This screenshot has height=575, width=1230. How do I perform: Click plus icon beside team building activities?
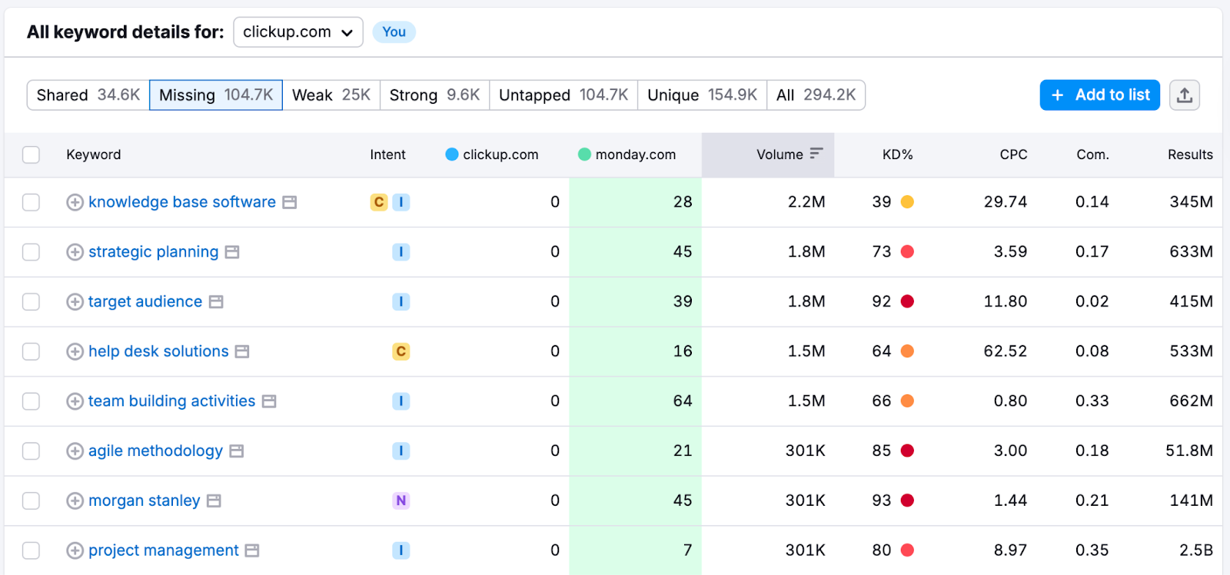75,401
